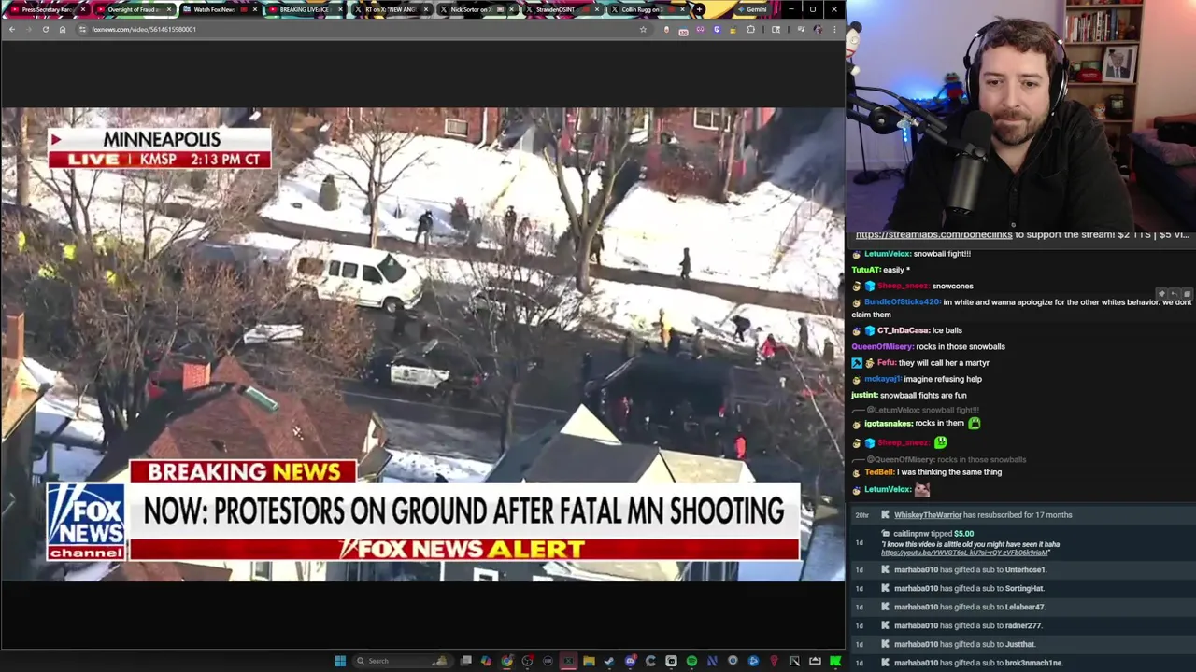1196x672 pixels.
Task: Open the browser Extensions puzzle icon
Action: [751, 29]
